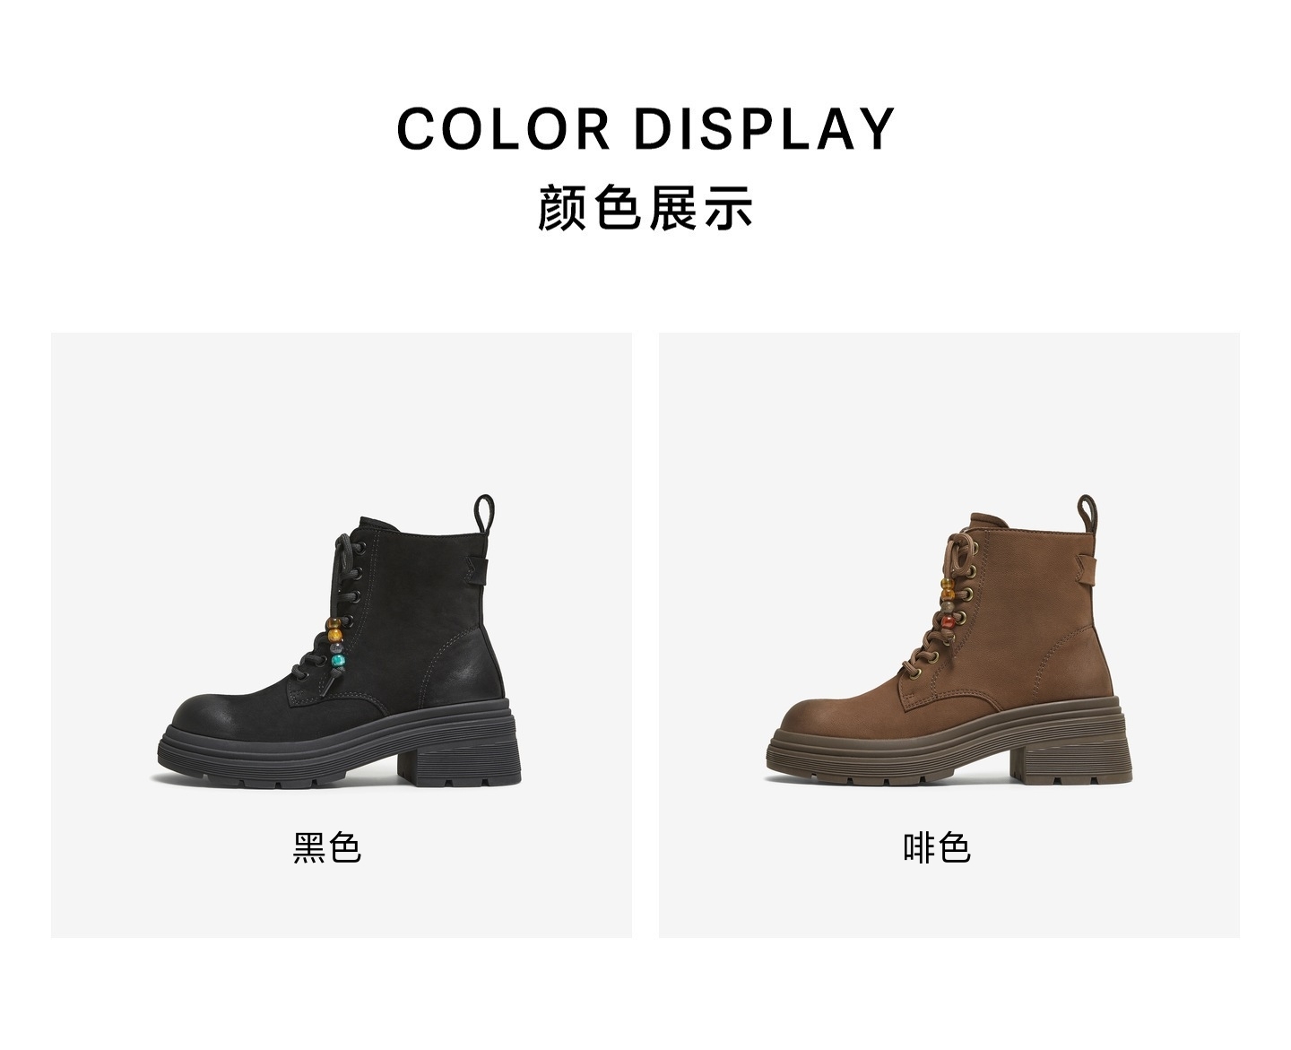
Task: Click the brown boot's platform sole
Action: coord(949,748)
